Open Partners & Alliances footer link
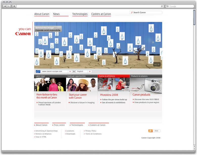The height and width of the screenshot is (155, 197). point(43,134)
